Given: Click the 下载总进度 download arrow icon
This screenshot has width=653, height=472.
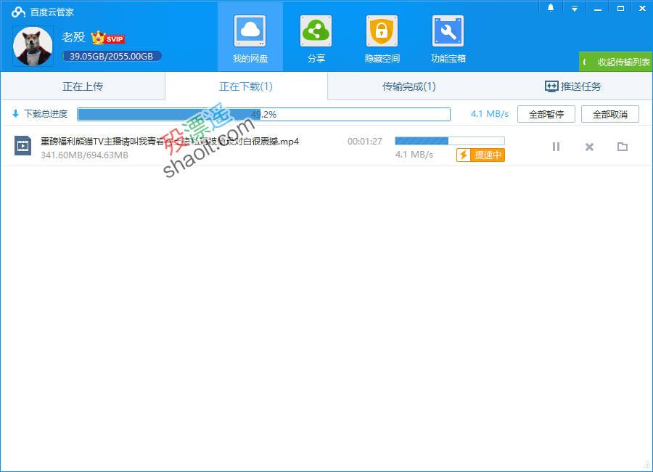Looking at the screenshot, I should coord(15,113).
